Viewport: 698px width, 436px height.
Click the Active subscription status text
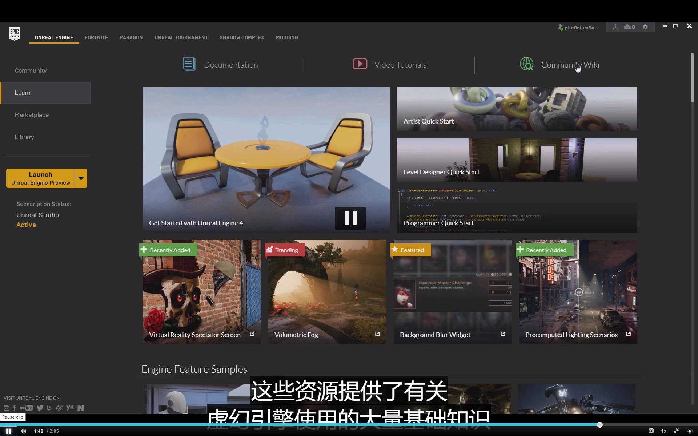26,225
